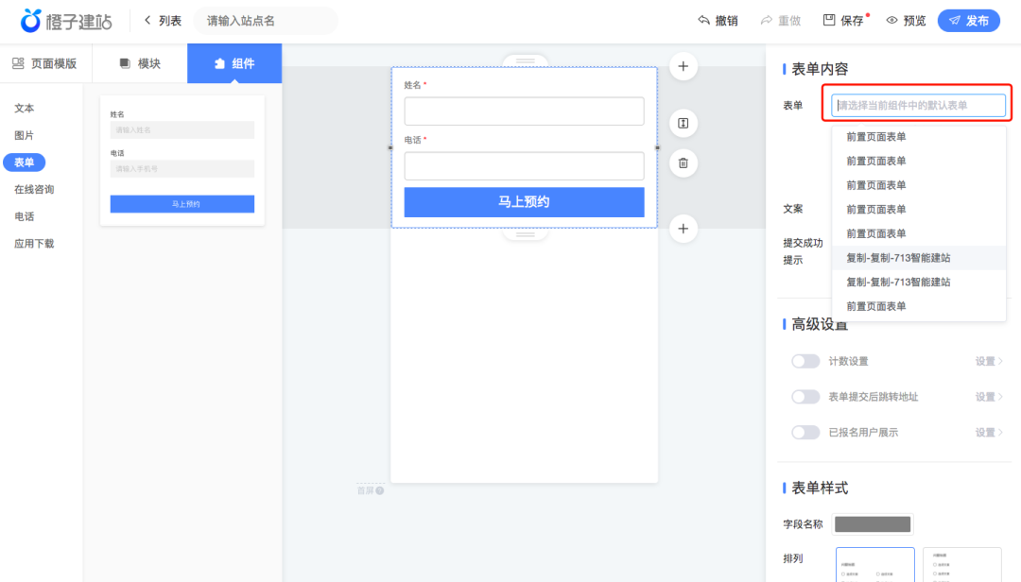The width and height of the screenshot is (1021, 582).
Task: Add a block below with the lower plus icon
Action: tap(684, 229)
